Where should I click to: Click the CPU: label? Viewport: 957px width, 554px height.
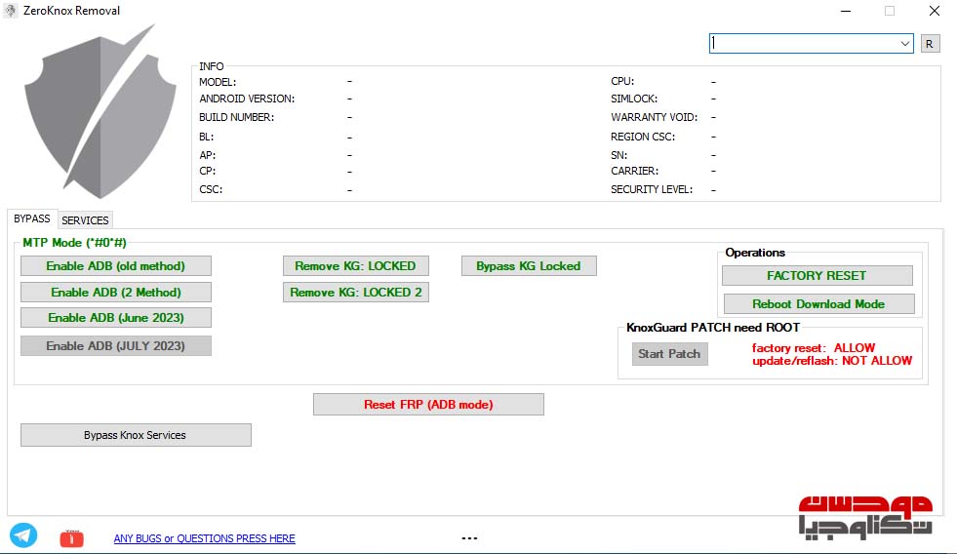click(x=622, y=81)
